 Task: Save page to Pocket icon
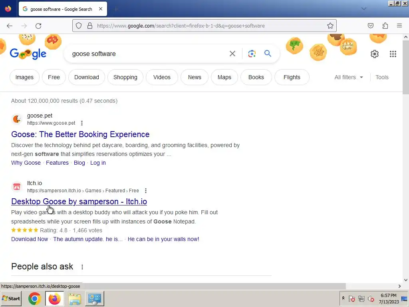[370, 26]
